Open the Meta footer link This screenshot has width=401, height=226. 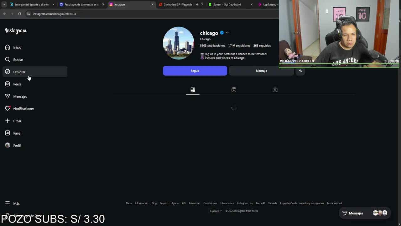click(x=129, y=203)
